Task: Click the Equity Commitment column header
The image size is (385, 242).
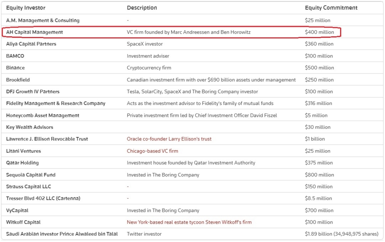Action: click(x=331, y=8)
